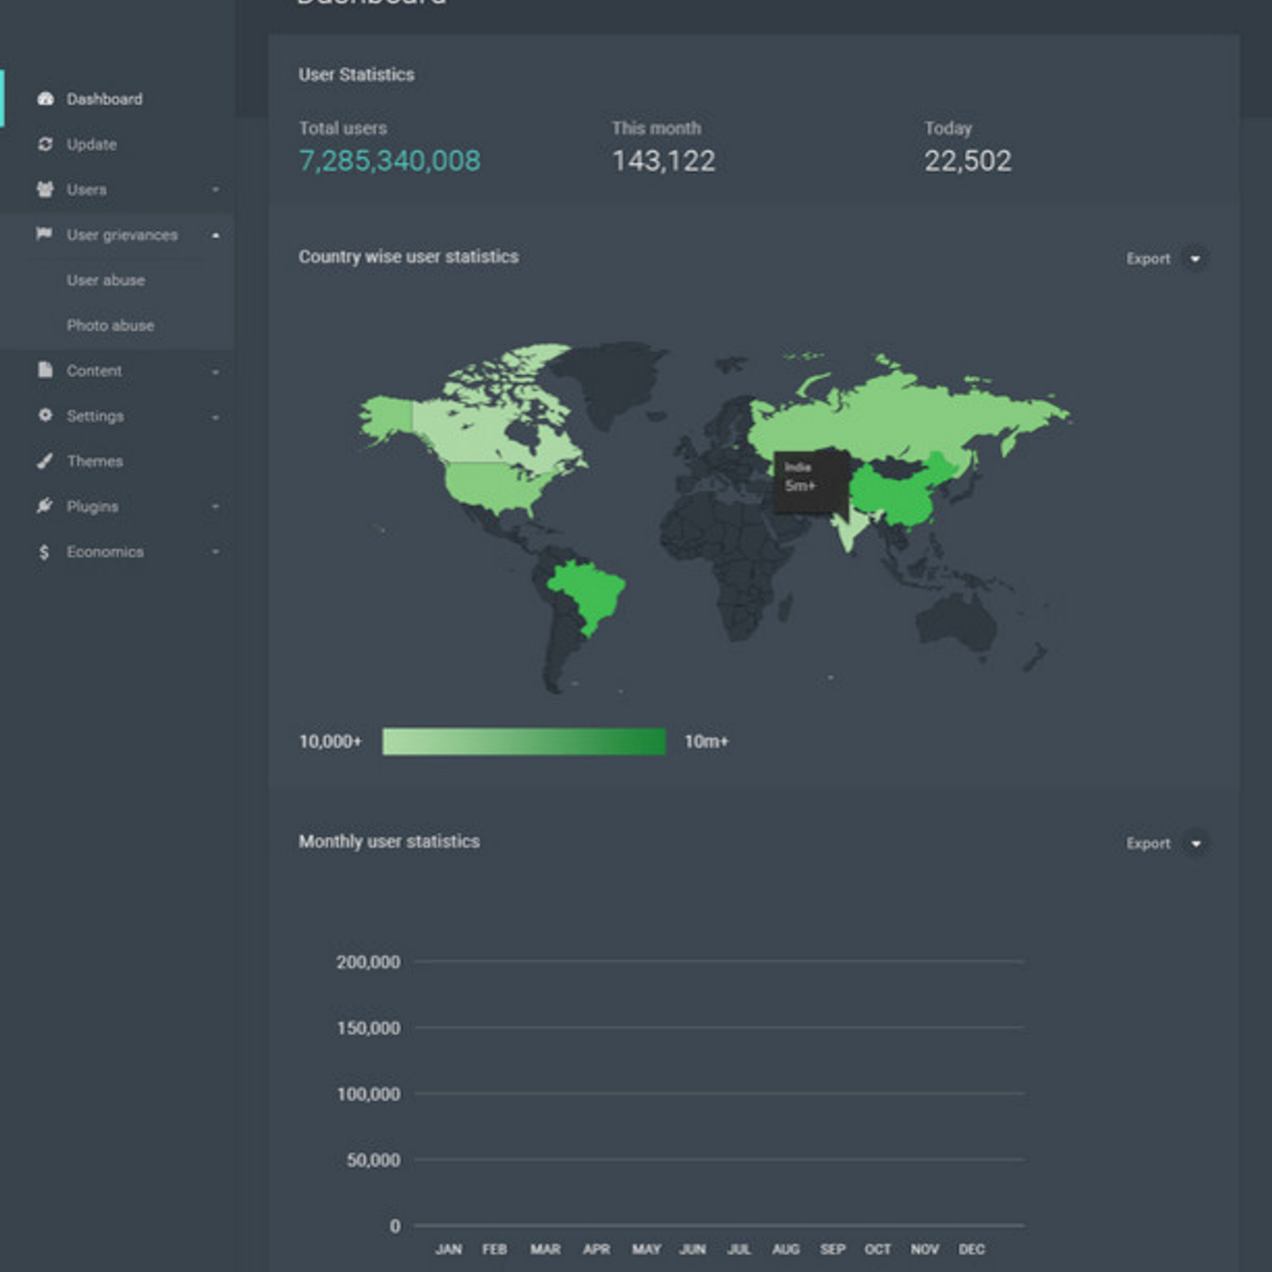Open Export dropdown for monthly statistics

coord(1195,843)
